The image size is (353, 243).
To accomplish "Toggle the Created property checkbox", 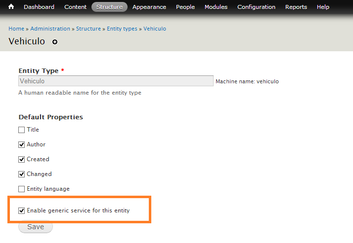I will tap(21, 160).
